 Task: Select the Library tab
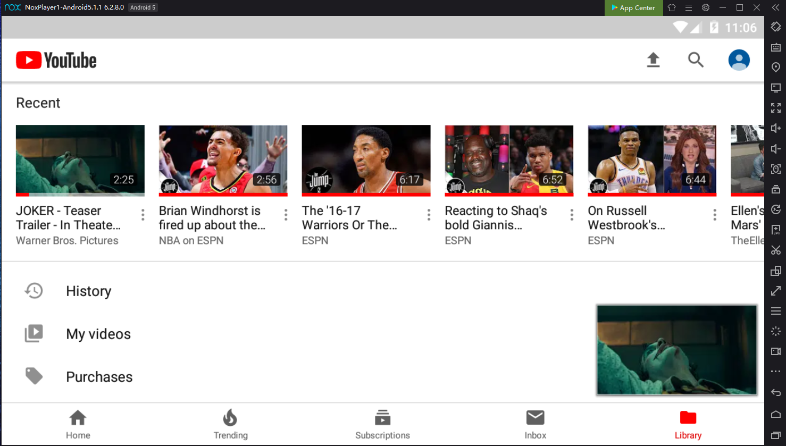click(x=688, y=424)
